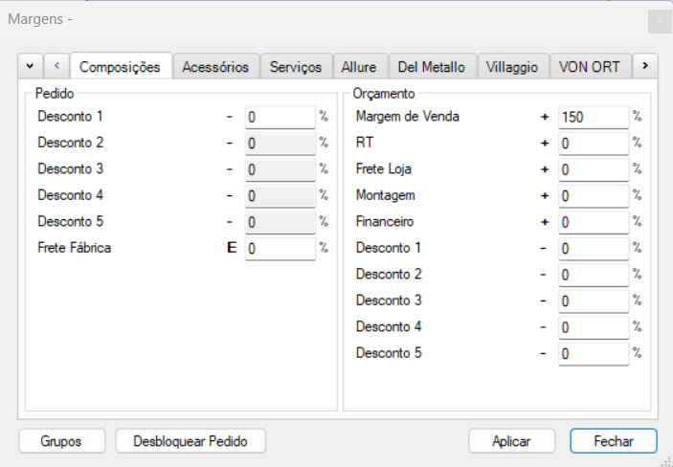
Task: Focus the Margem de Venda field
Action: pyautogui.click(x=594, y=117)
